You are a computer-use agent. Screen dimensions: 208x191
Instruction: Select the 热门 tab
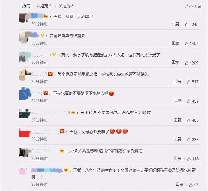pyautogui.click(x=26, y=6)
